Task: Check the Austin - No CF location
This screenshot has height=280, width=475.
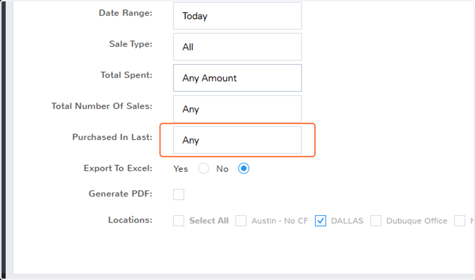Action: (x=241, y=221)
